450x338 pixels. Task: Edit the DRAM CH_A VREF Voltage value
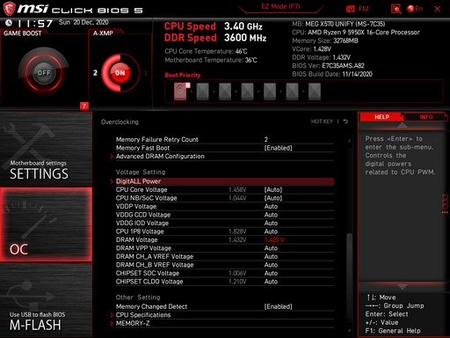[x=271, y=256]
